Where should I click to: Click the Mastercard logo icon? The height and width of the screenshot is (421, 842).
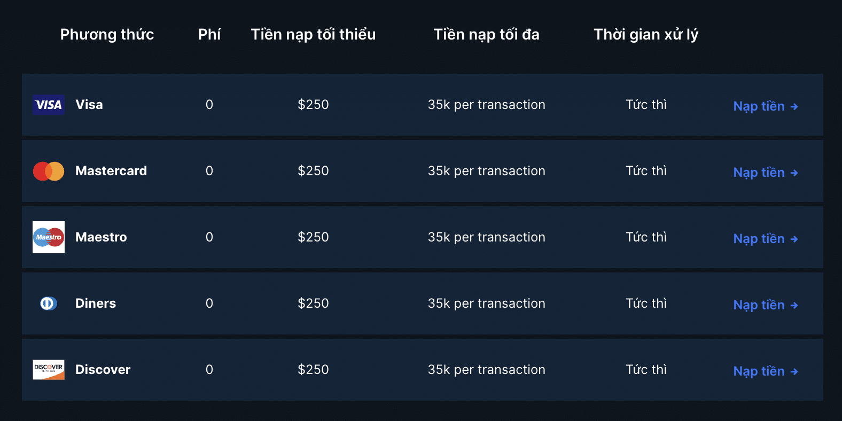tap(49, 171)
